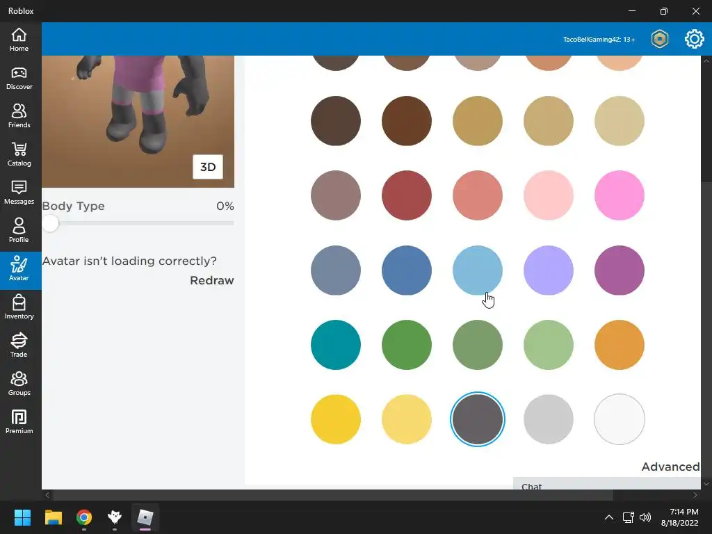The width and height of the screenshot is (712, 534).
Task: Open the Advanced skin tone options
Action: click(670, 467)
